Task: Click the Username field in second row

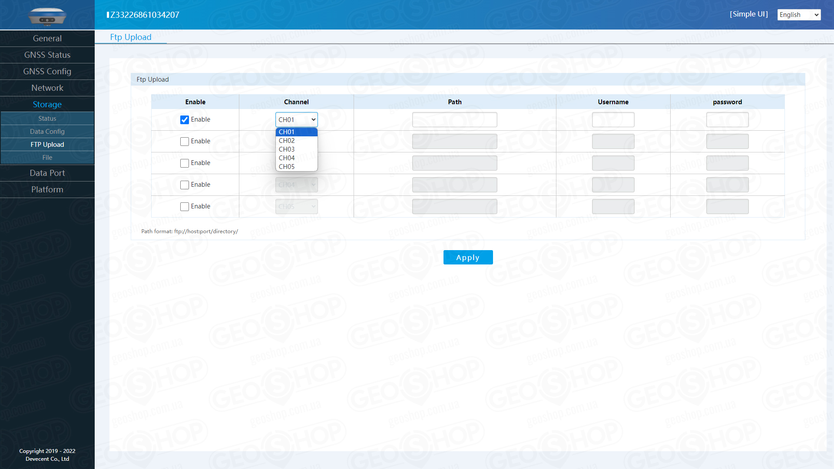Action: pyautogui.click(x=613, y=142)
